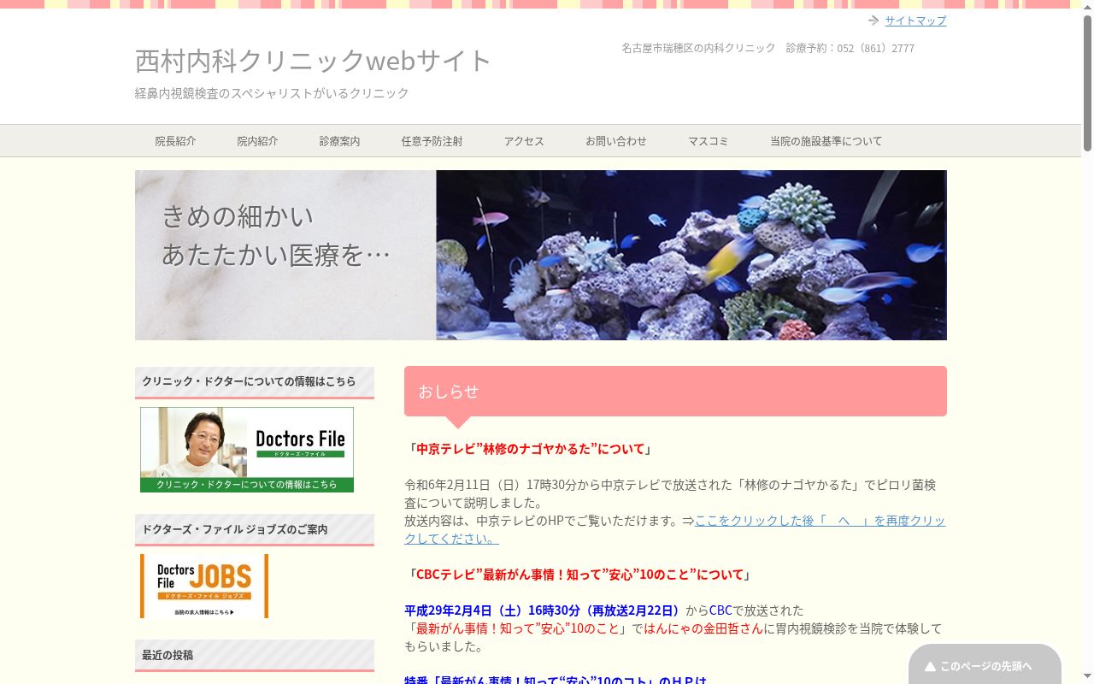Click the page vertical scrollbar thumb
The image size is (1094, 684).
pos(1087,82)
